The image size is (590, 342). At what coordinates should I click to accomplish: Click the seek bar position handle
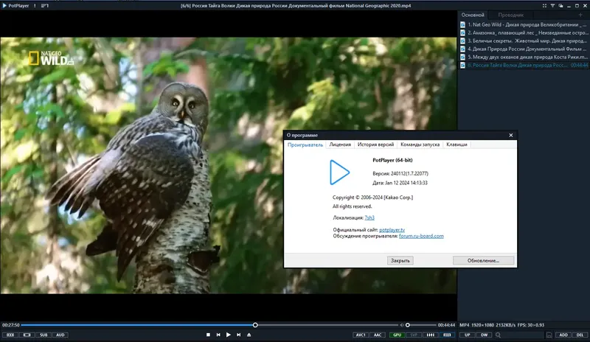tap(255, 325)
